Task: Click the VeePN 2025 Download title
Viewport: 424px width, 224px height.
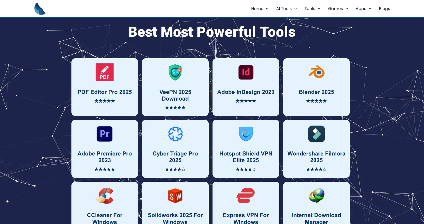Action: tap(175, 95)
